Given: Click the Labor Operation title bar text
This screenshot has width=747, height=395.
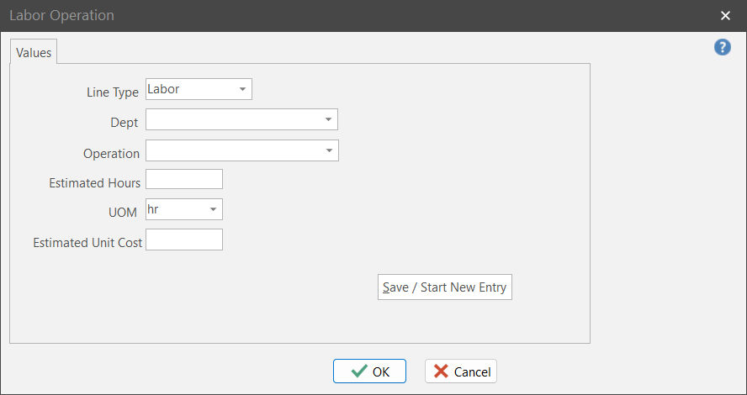Looking at the screenshot, I should click(x=61, y=15).
